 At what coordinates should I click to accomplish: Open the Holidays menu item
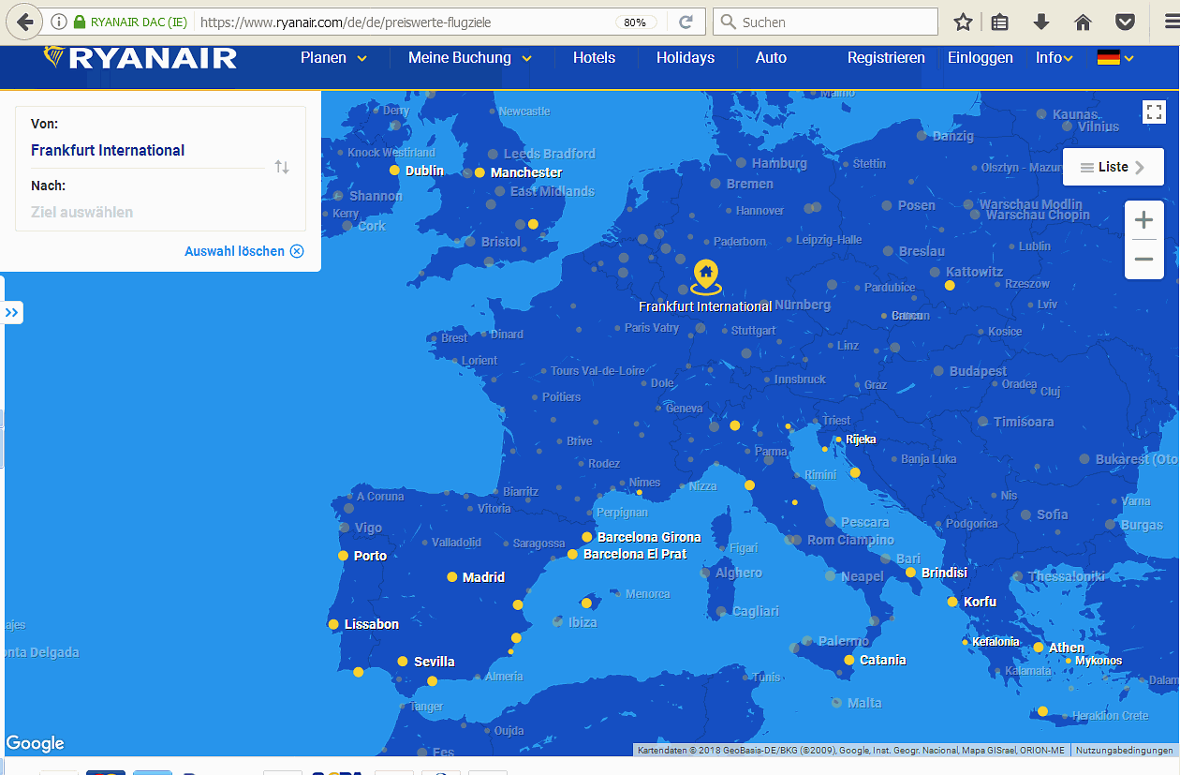(x=686, y=58)
